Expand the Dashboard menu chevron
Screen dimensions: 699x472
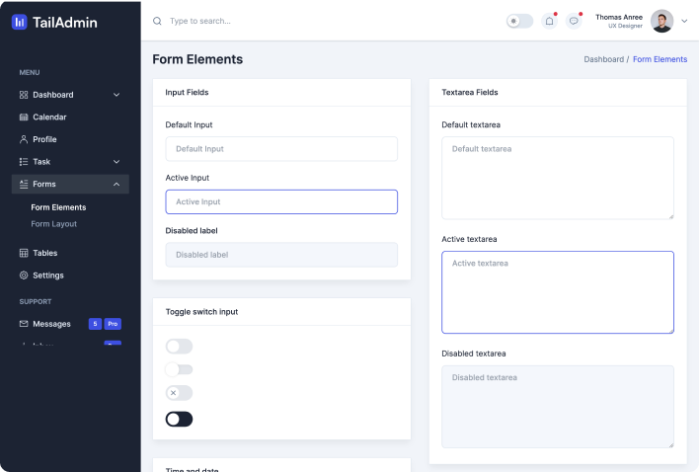[x=116, y=95]
